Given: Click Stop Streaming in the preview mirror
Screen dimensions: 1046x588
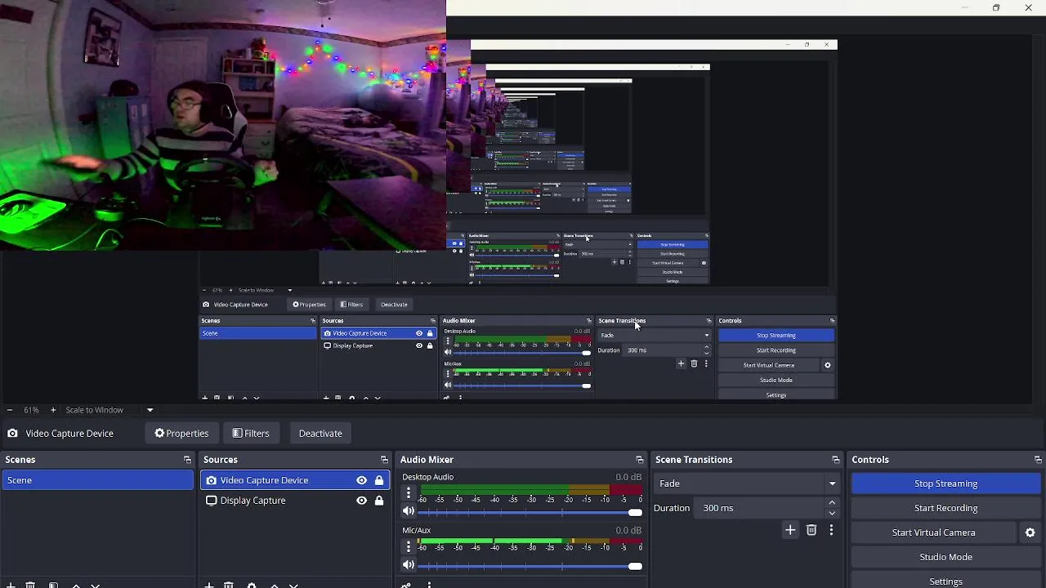Looking at the screenshot, I should click(x=776, y=336).
